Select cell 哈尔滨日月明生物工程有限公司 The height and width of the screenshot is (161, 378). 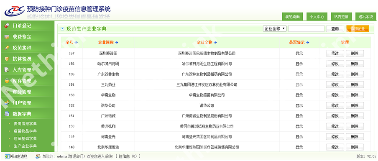tap(207, 64)
